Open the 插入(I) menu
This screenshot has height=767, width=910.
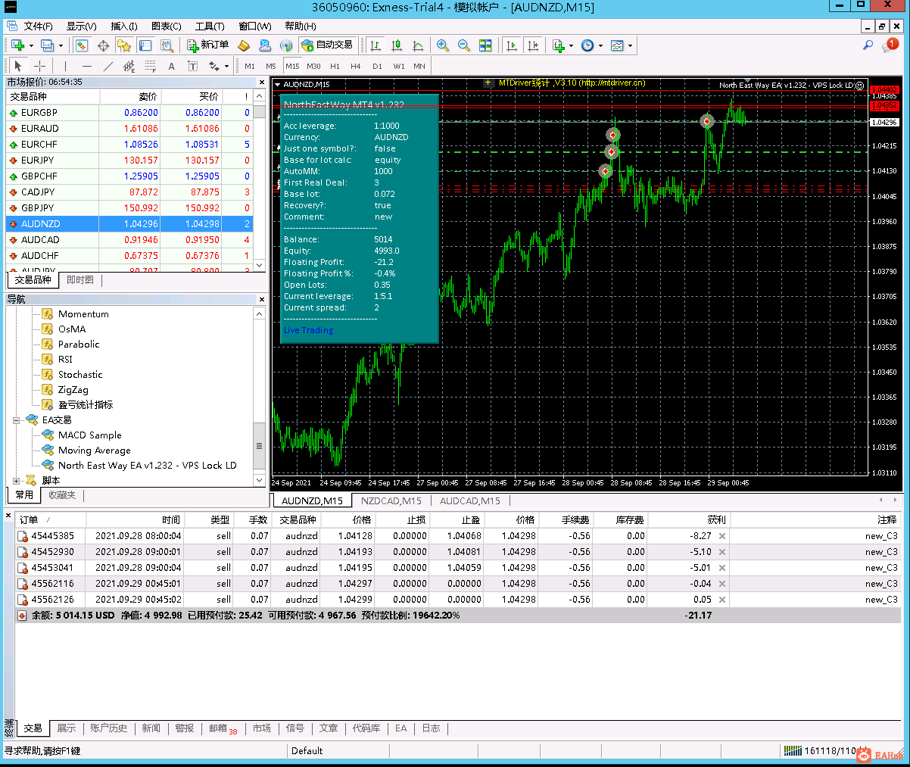(124, 26)
